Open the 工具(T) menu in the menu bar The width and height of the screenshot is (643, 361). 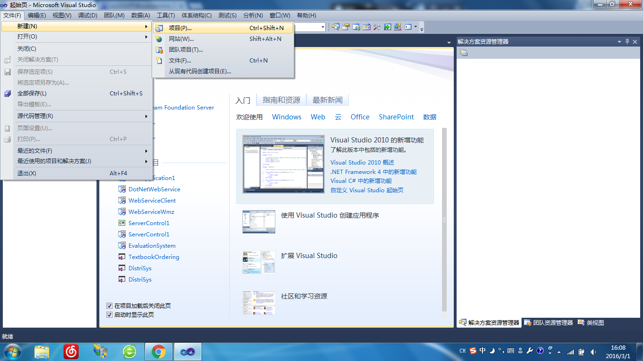166,16
